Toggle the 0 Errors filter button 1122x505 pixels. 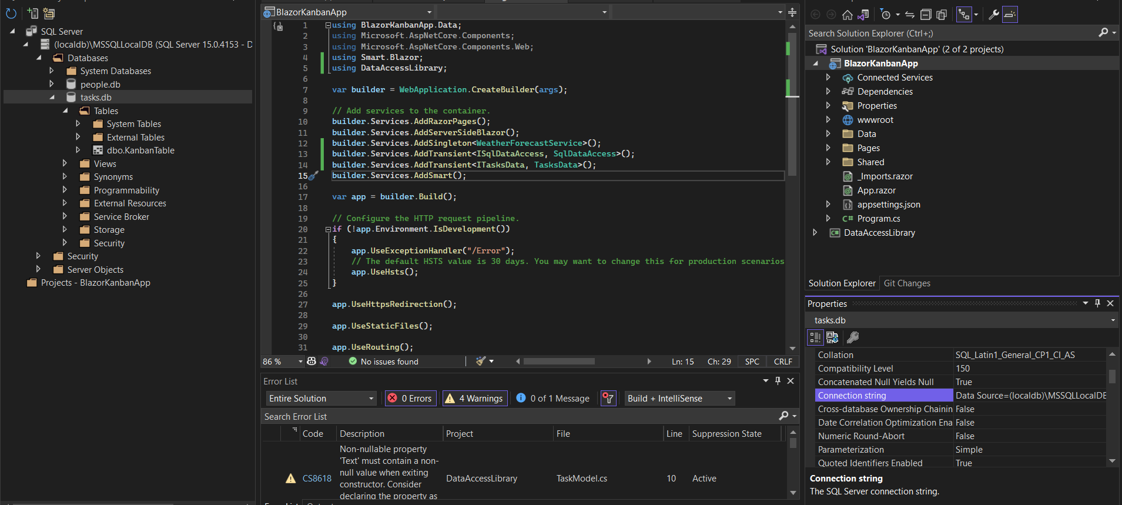point(410,399)
